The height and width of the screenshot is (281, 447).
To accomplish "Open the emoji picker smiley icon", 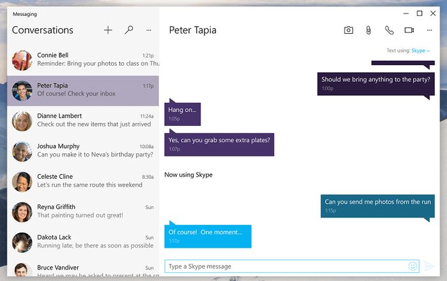I will 413,266.
